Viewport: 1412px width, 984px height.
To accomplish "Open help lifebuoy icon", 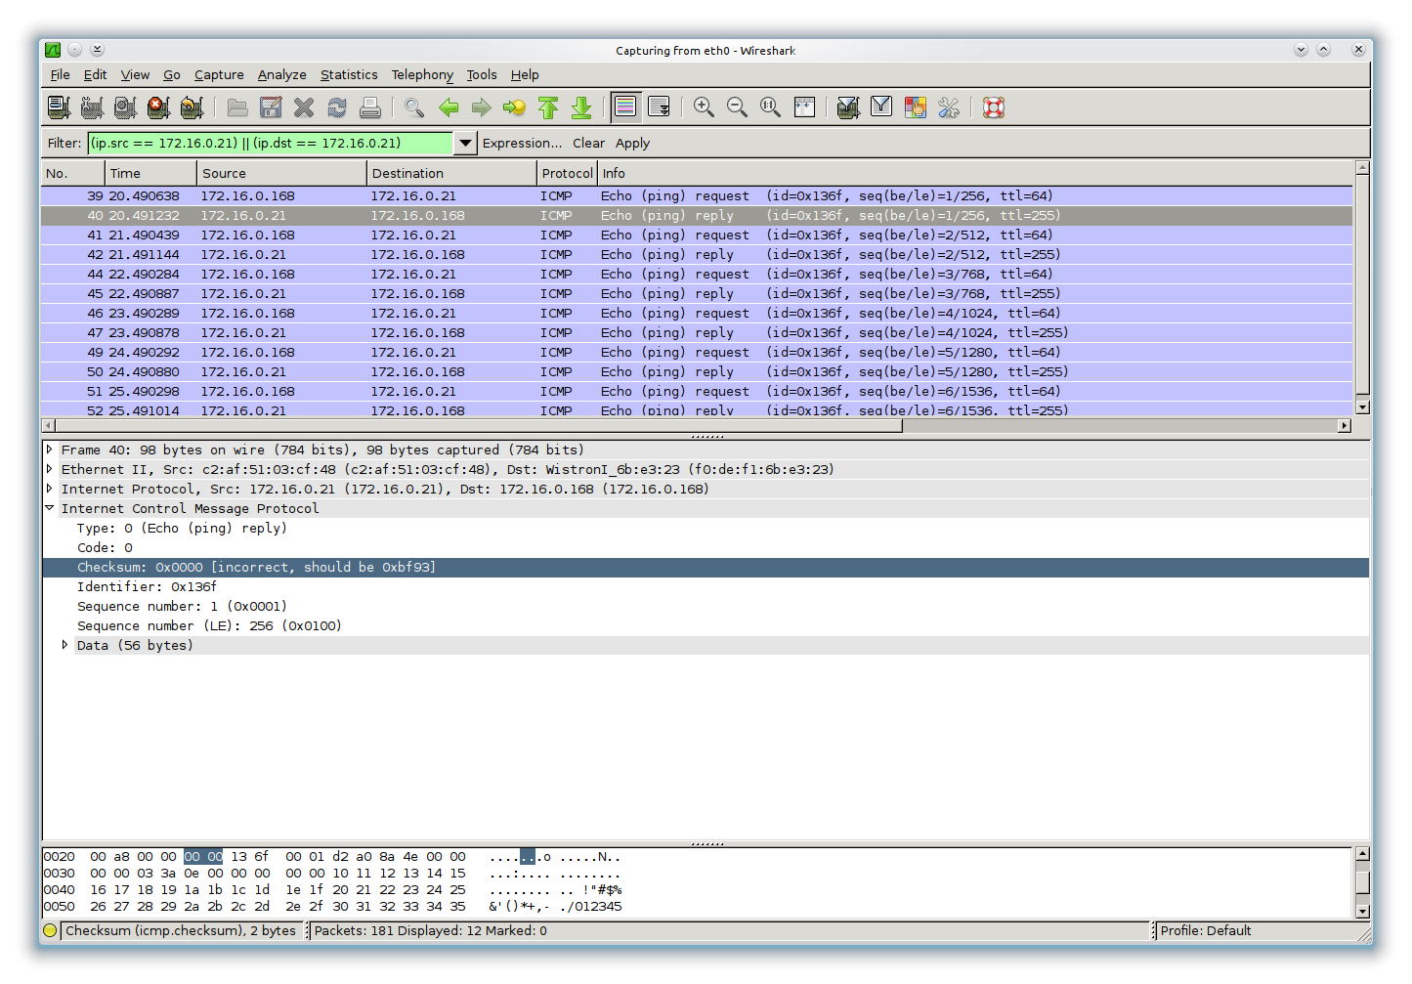I will pos(994,107).
